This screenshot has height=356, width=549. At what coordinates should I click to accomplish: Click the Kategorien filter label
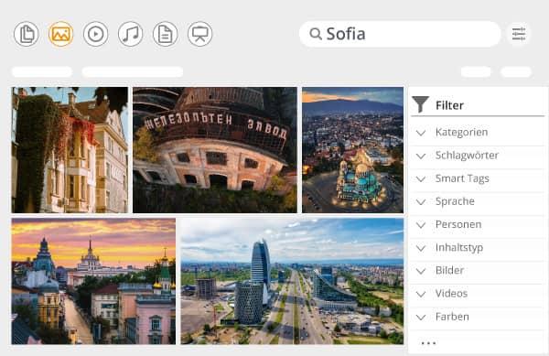click(461, 133)
